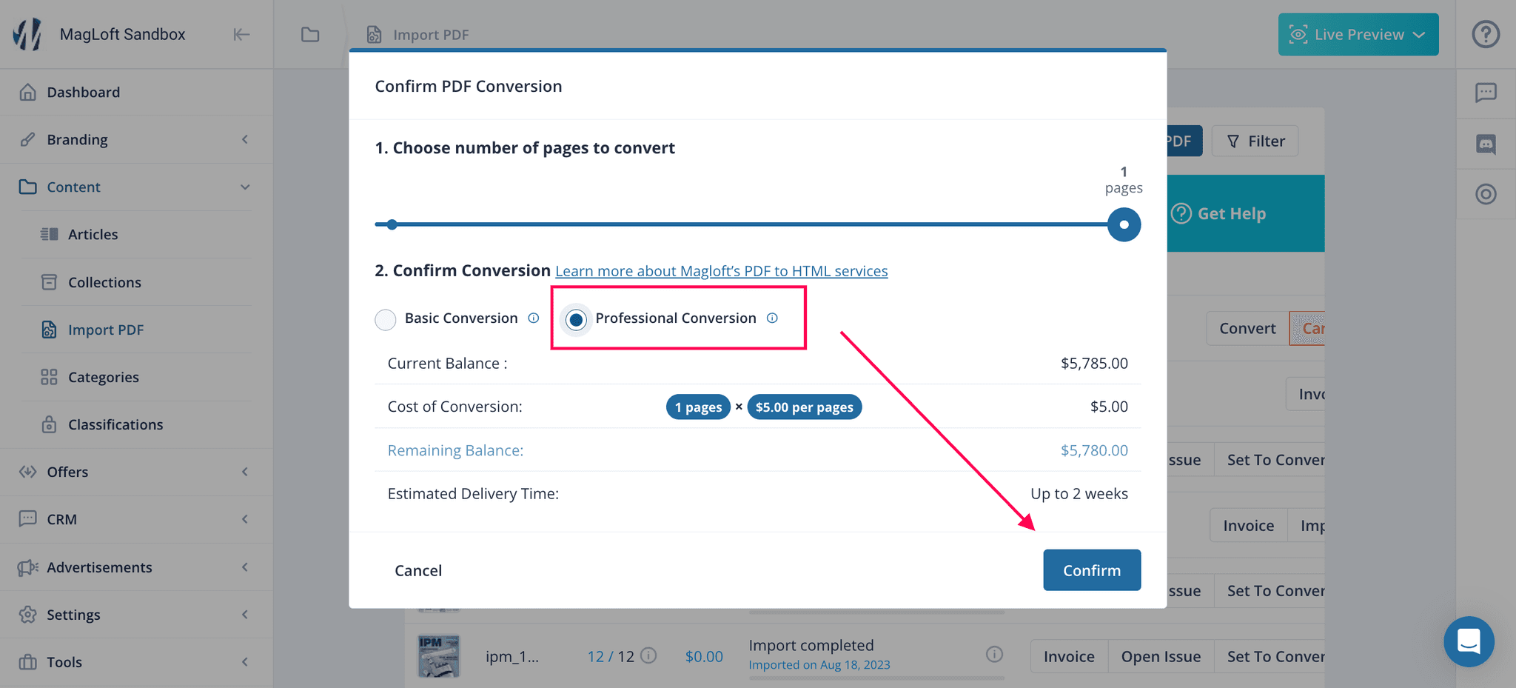The height and width of the screenshot is (688, 1516).
Task: Open the Live Preview dropdown
Action: (x=1358, y=35)
